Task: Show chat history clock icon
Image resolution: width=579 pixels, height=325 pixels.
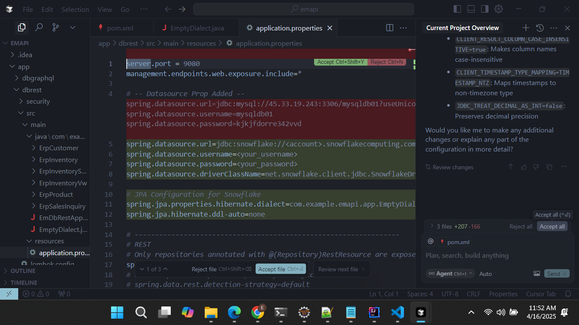Action: coord(540,28)
